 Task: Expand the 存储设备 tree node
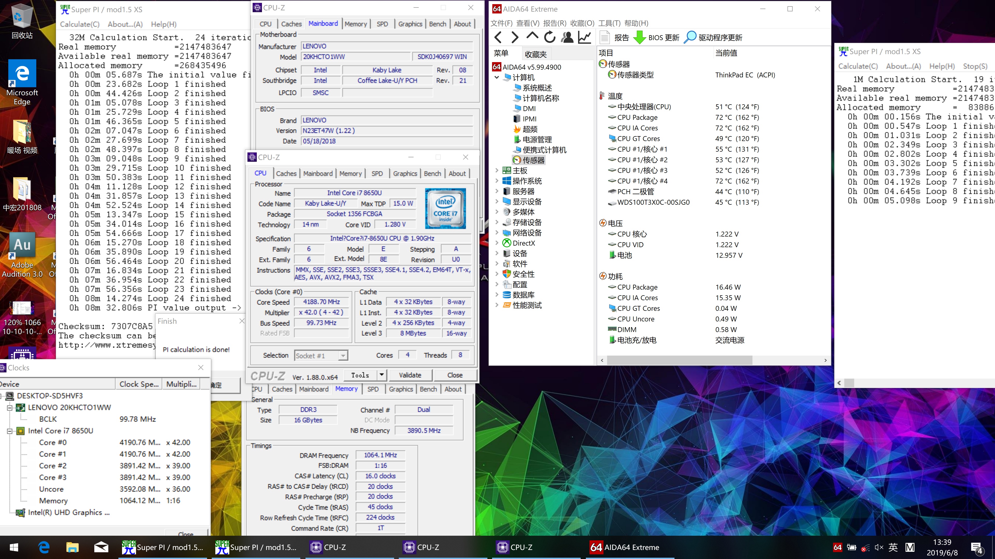497,222
